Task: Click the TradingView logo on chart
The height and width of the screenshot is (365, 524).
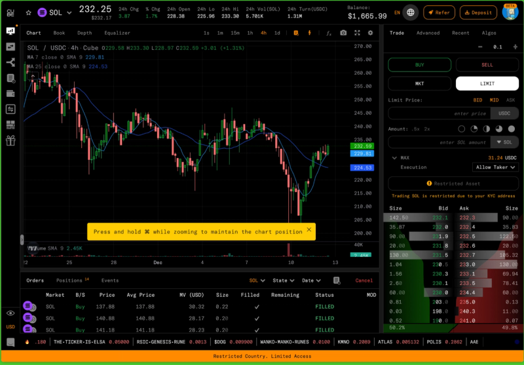Action: pyautogui.click(x=32, y=248)
